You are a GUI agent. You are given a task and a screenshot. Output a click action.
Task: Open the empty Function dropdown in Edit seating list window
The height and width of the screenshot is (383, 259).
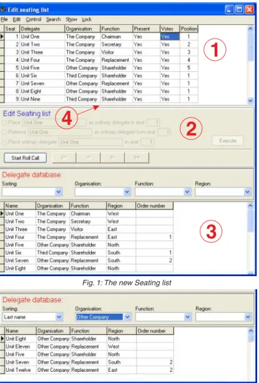[187, 192]
